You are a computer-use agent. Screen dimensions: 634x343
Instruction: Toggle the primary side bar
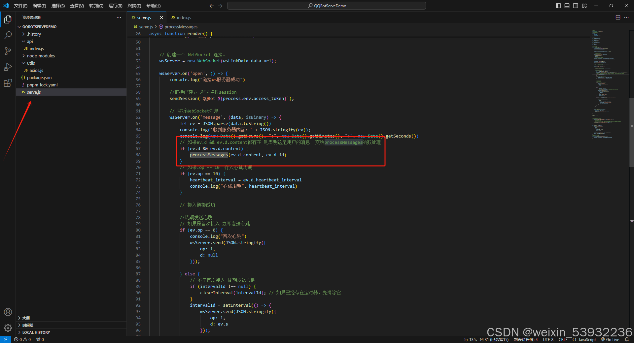[558, 6]
